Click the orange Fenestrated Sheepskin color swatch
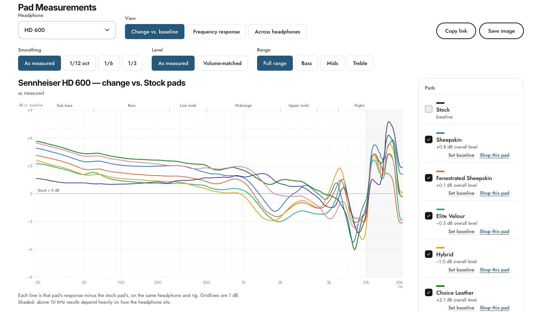Screen dimensions: 542x312 [x=440, y=171]
